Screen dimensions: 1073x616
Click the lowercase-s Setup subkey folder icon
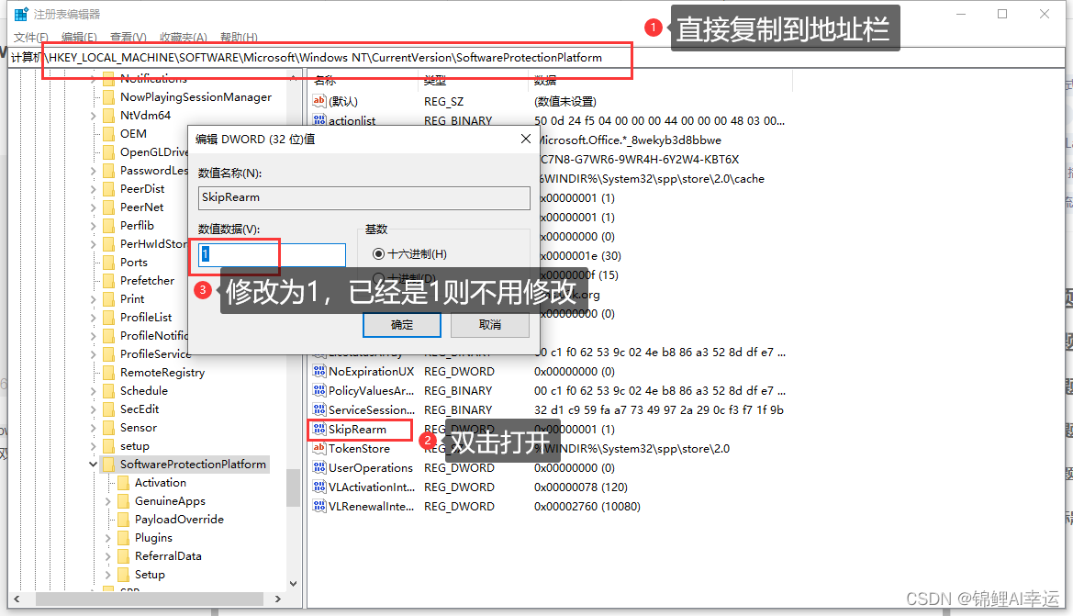click(x=123, y=575)
